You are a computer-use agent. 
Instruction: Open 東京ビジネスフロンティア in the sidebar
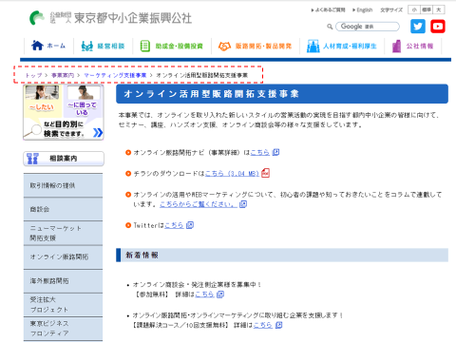[63, 329]
